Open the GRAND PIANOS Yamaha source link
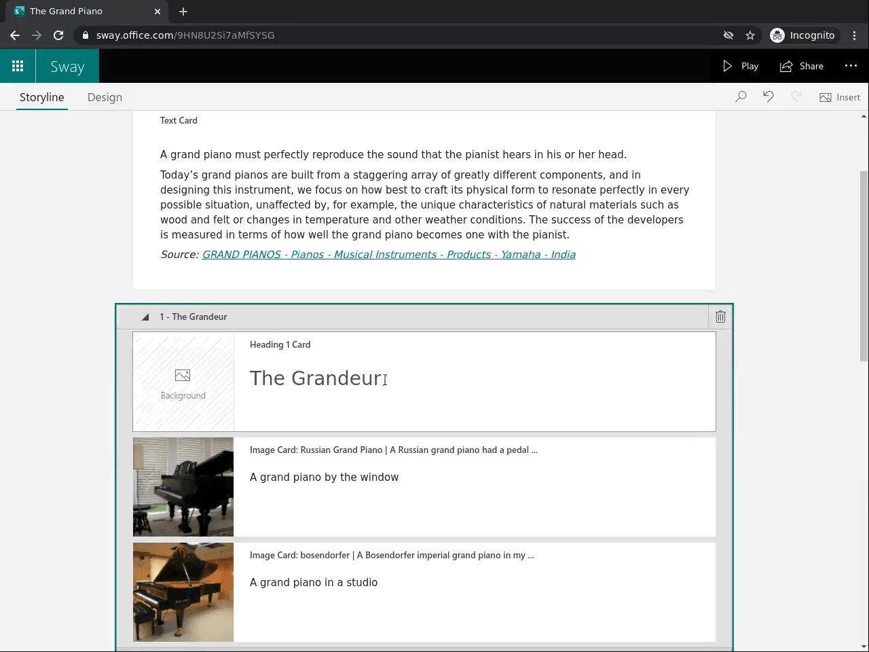Image resolution: width=869 pixels, height=652 pixels. coord(388,254)
